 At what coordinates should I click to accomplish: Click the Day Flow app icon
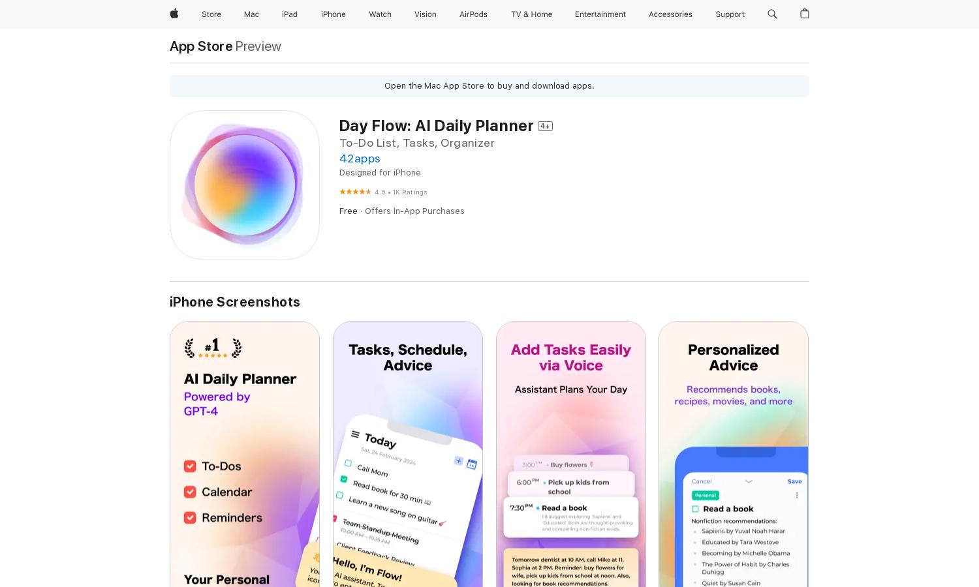(x=245, y=185)
